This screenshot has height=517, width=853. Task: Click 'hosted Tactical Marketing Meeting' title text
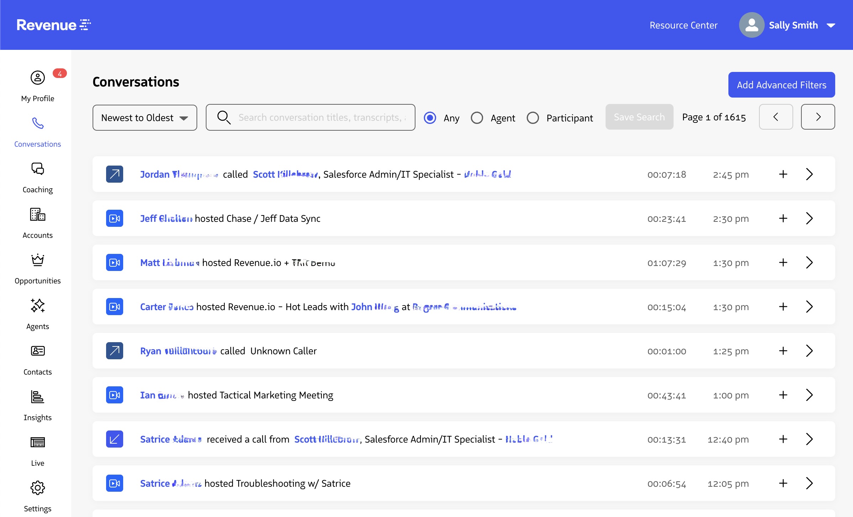[261, 395]
